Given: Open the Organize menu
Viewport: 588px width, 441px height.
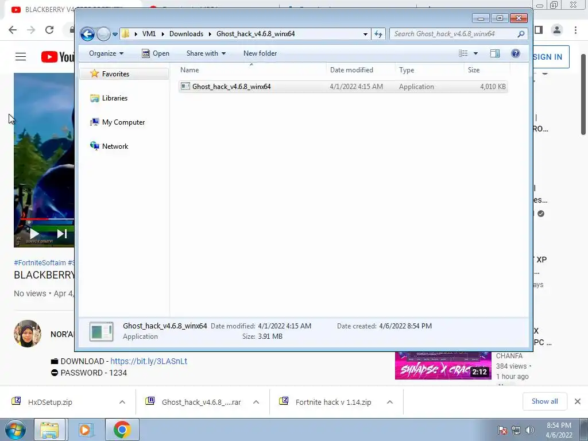Looking at the screenshot, I should (106, 53).
